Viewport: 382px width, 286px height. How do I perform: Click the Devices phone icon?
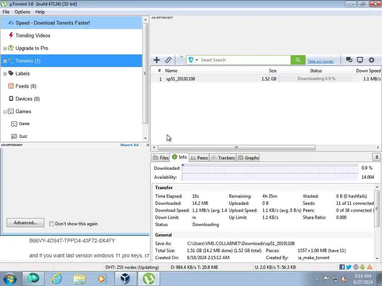[x=11, y=98]
